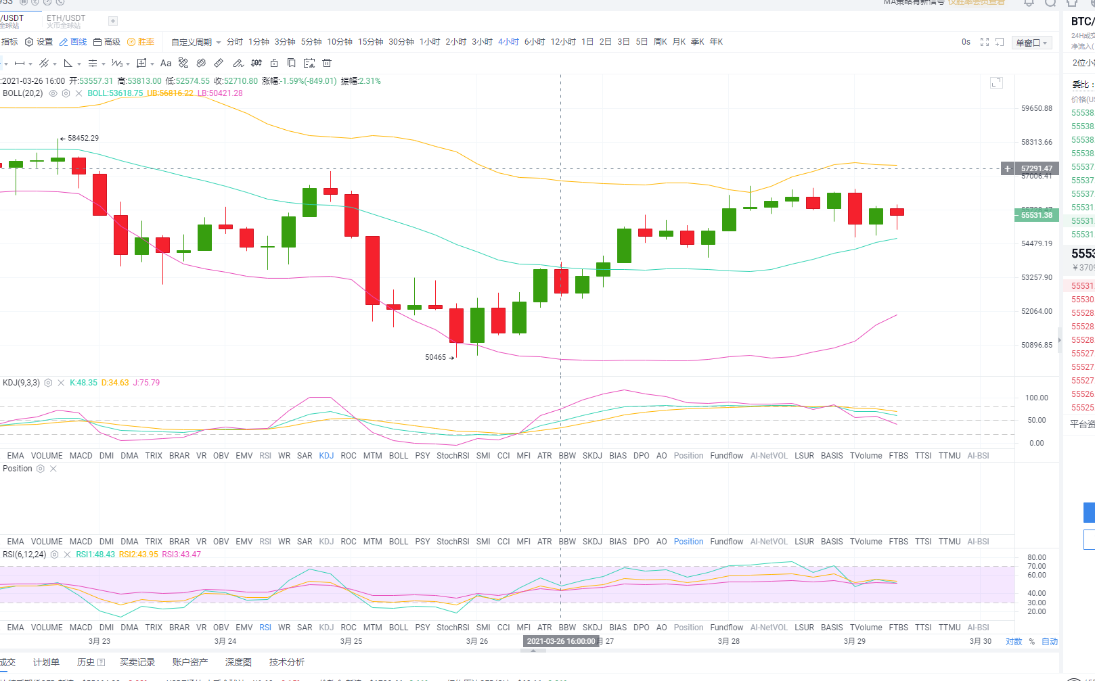The image size is (1095, 681).
Task: Open KDJ indicator settings gear
Action: (x=48, y=383)
